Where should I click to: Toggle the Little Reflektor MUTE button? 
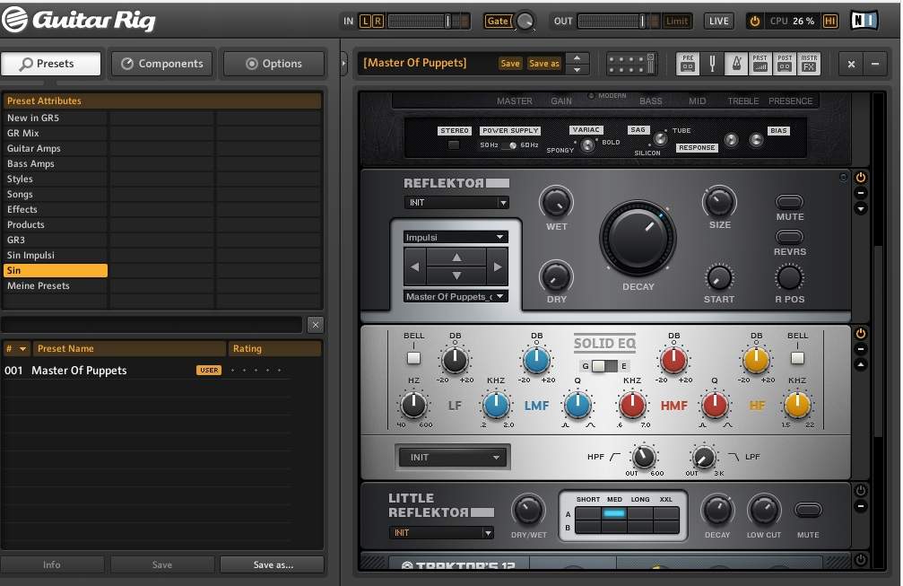[807, 510]
